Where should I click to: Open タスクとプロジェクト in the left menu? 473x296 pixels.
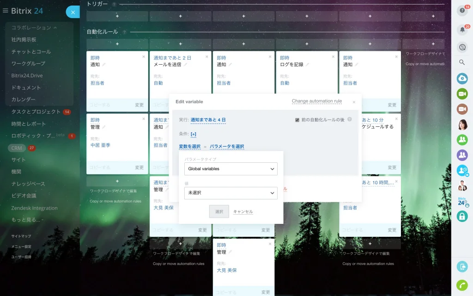36,112
